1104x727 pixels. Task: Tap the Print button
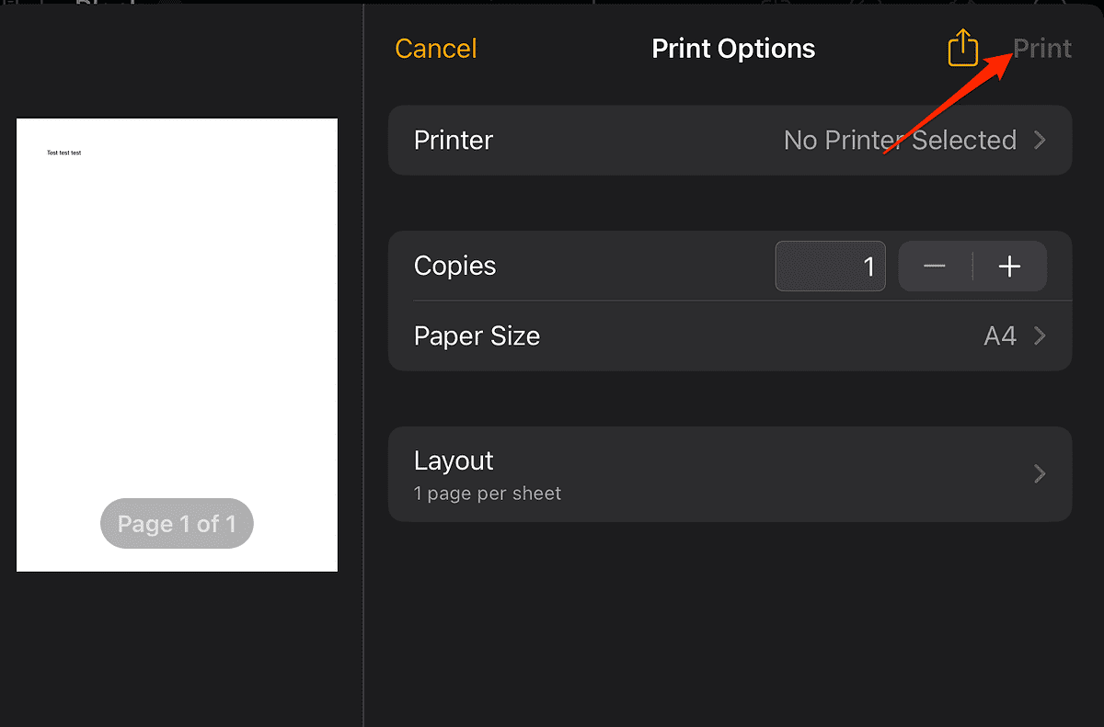pyautogui.click(x=1042, y=48)
